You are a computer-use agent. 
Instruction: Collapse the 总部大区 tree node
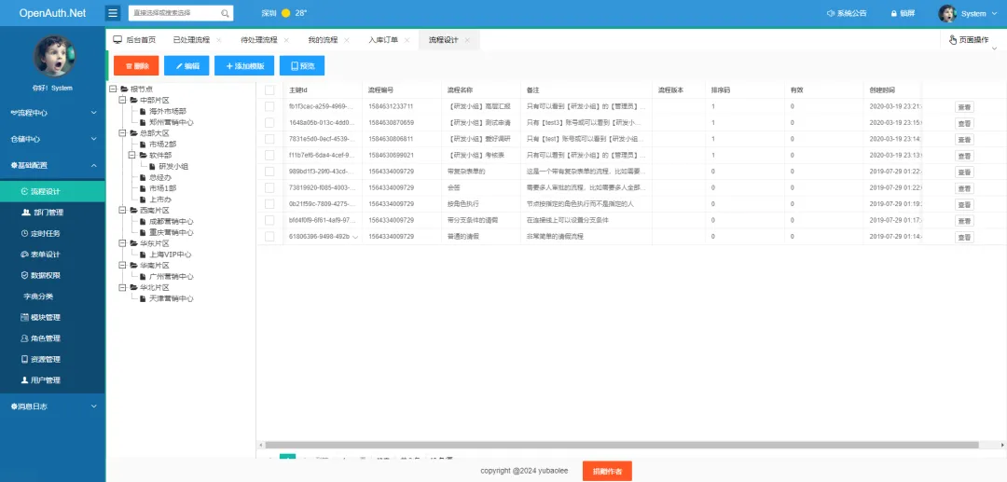pos(122,133)
